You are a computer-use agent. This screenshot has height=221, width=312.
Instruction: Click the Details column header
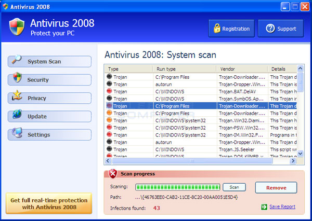click(x=282, y=69)
